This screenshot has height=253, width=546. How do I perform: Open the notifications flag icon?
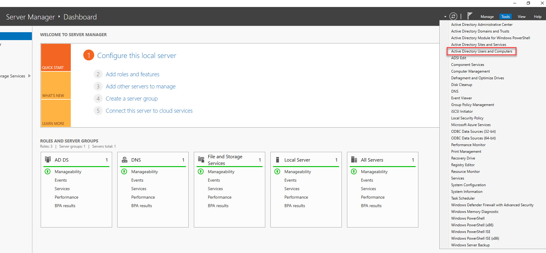(x=470, y=16)
